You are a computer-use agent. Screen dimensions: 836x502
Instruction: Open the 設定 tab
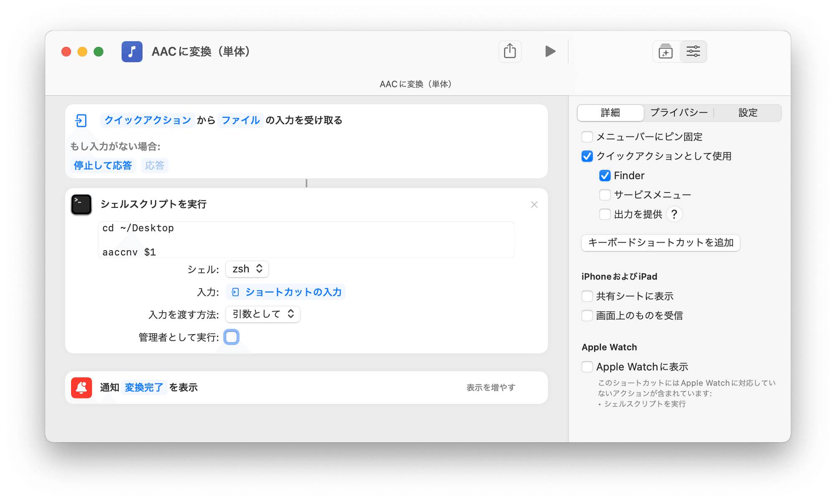747,112
